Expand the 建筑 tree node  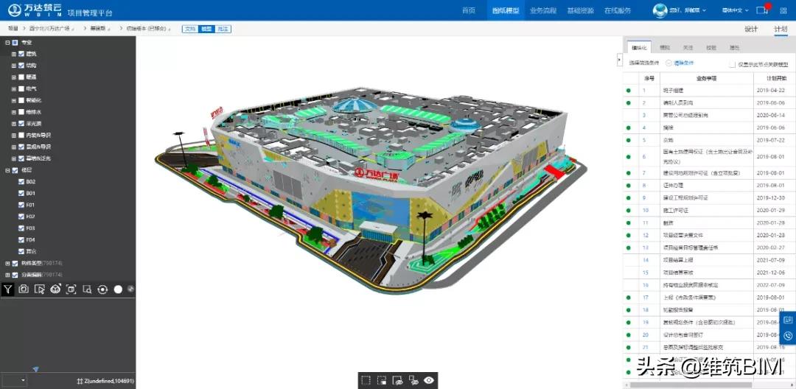point(14,54)
